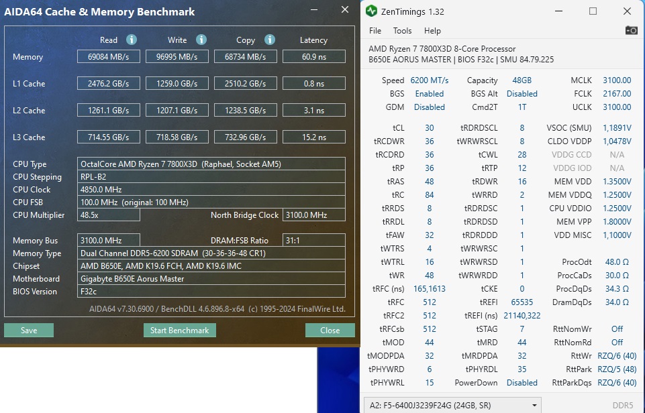
Task: Click the DRAM:FSB Ratio 31:1 value
Action: (314, 241)
